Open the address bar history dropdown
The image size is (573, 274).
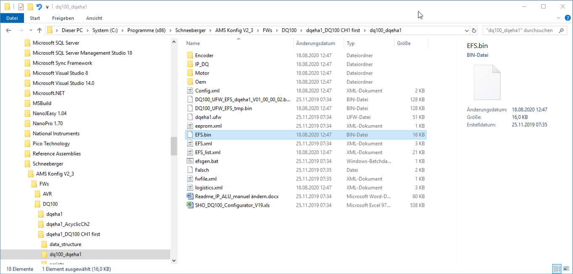pyautogui.click(x=466, y=30)
